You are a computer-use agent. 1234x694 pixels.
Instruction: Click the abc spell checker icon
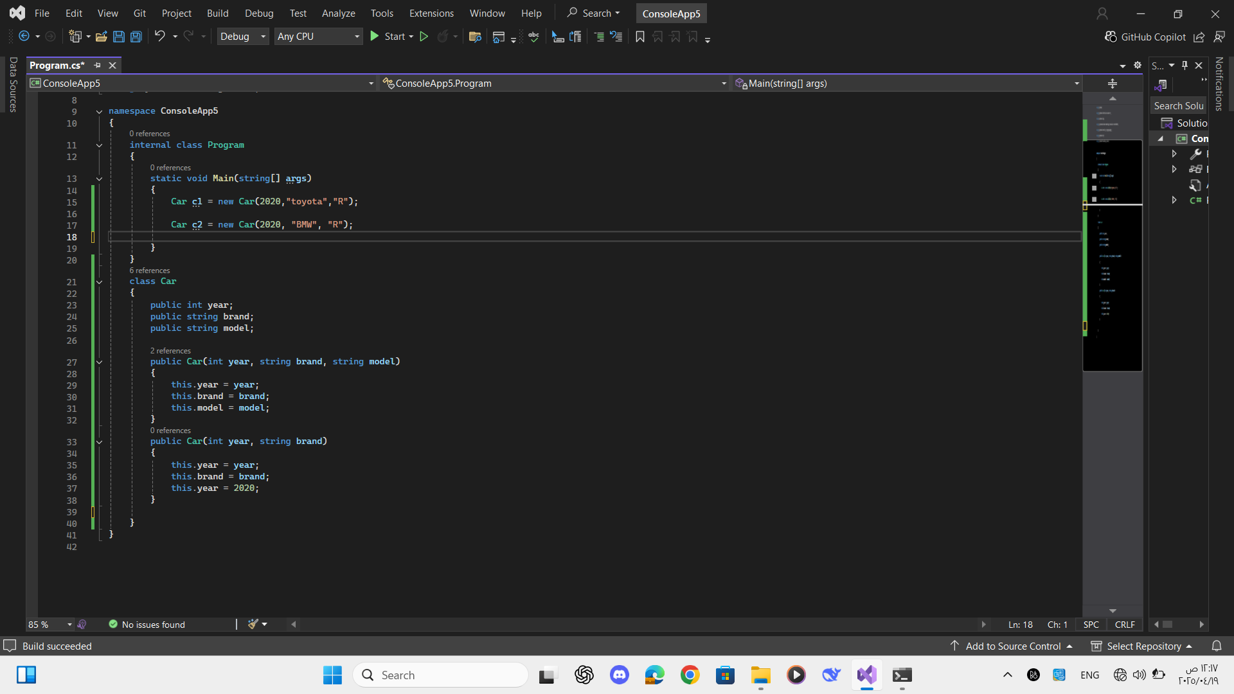coord(533,37)
